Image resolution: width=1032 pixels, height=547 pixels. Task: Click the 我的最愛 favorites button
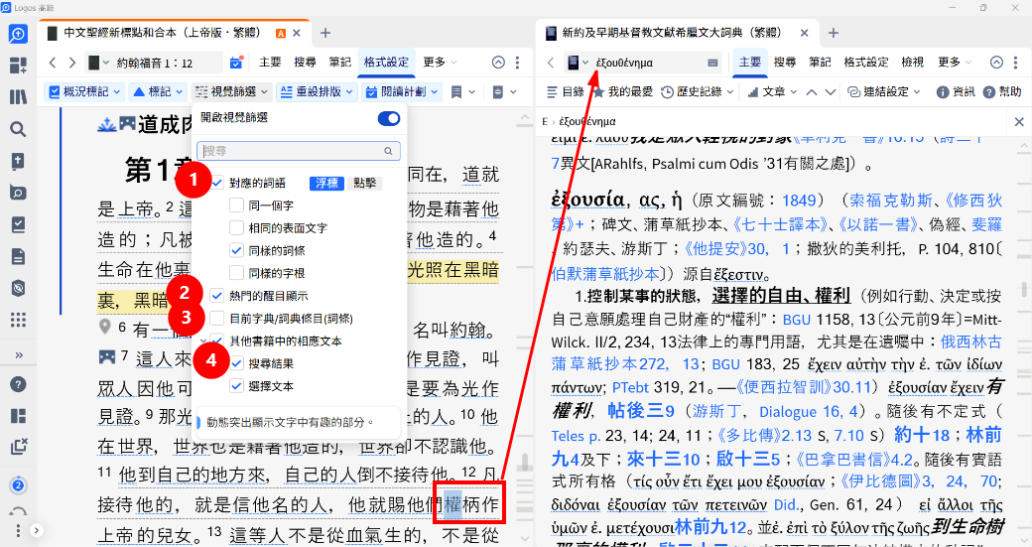(623, 92)
